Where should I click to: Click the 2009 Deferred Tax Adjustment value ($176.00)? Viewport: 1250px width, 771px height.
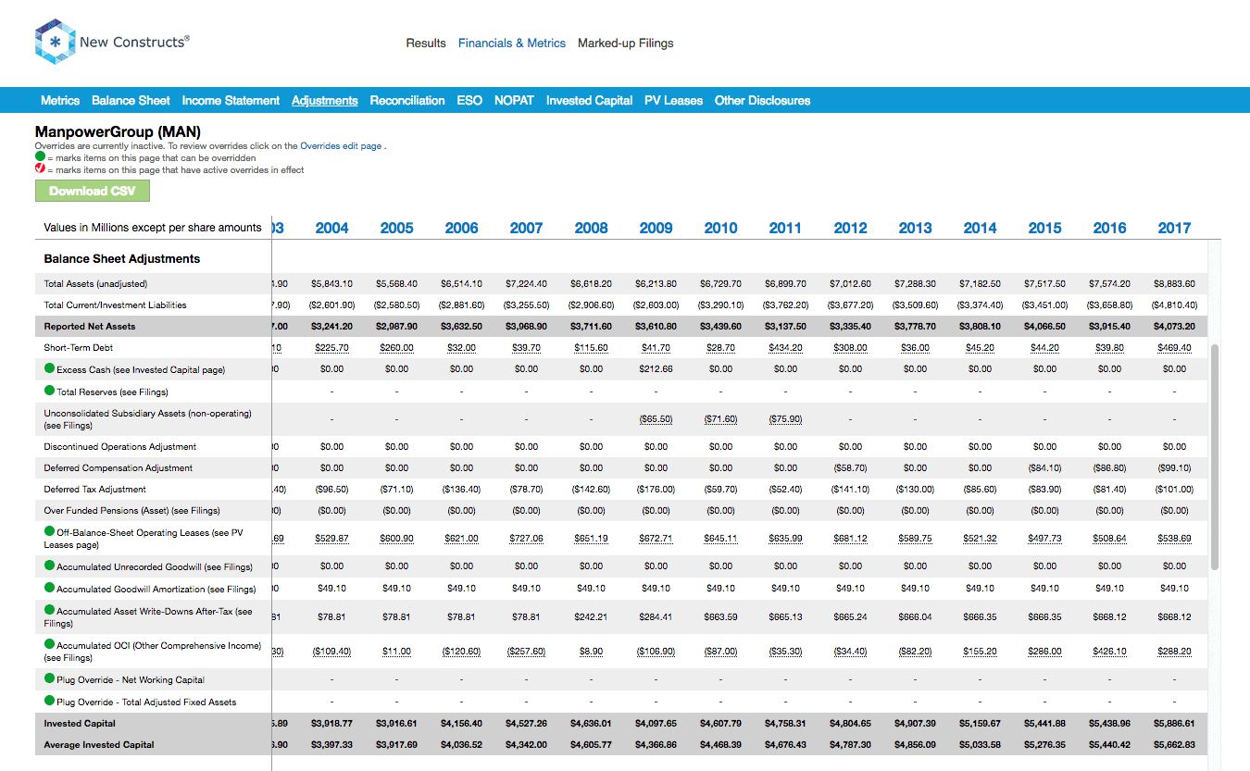click(656, 490)
